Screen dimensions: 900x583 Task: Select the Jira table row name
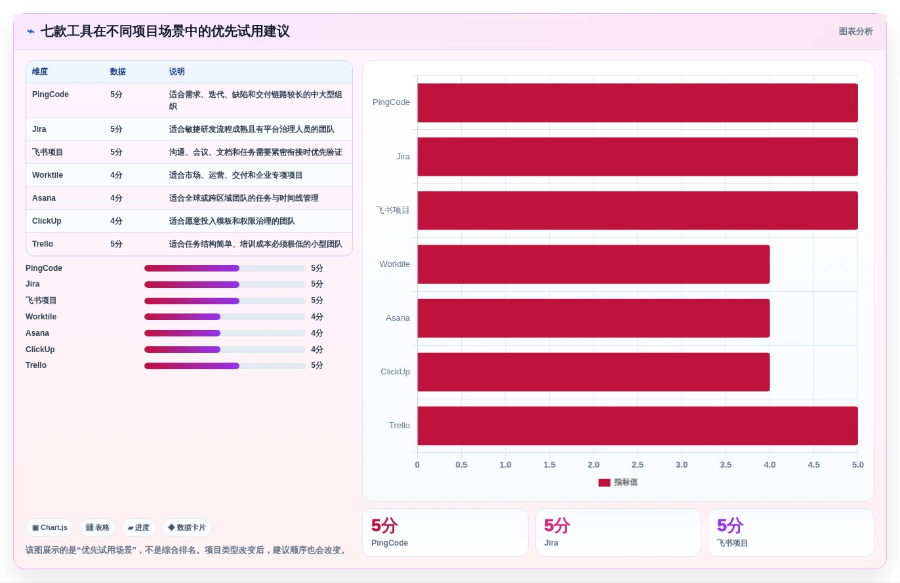(39, 129)
